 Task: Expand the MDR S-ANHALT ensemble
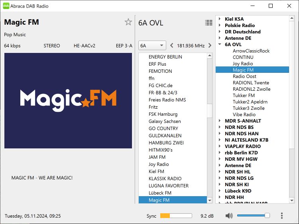point(220,121)
